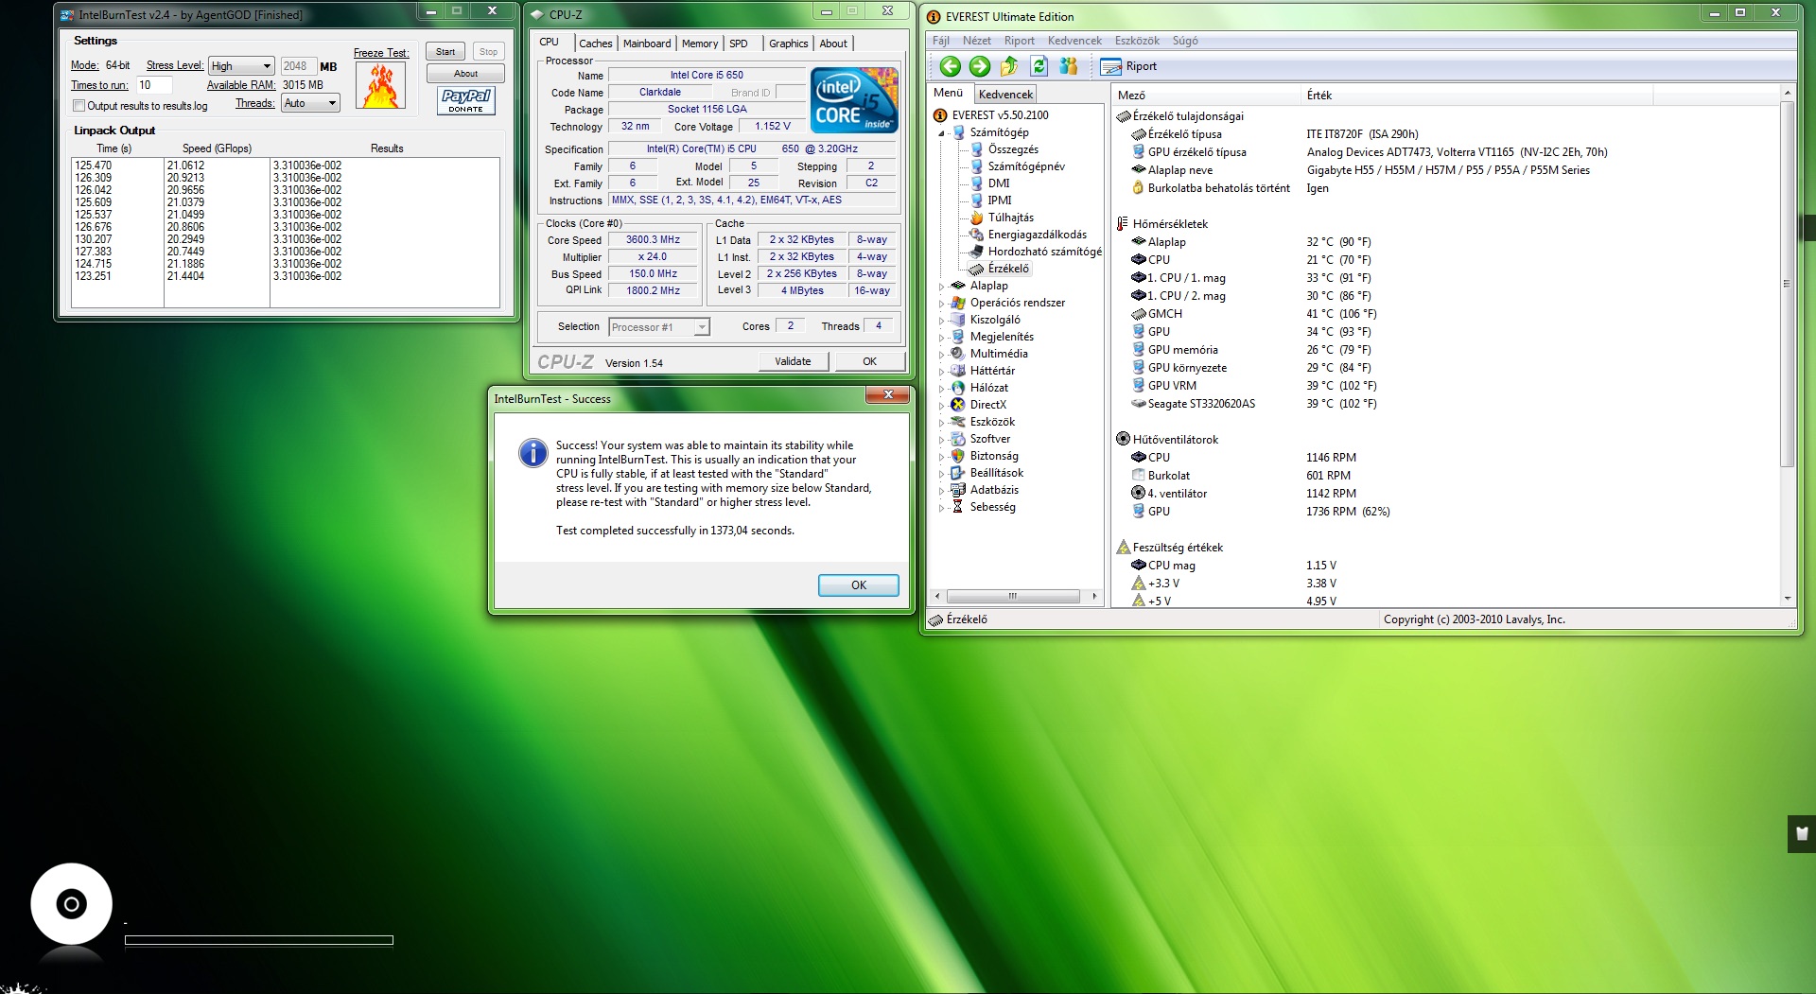Viewport: 1816px width, 994px height.
Task: Expand the Kiszolgáló tree node
Action: point(941,321)
